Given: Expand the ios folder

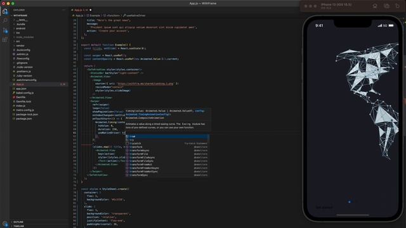Looking at the screenshot, I should point(39,33).
